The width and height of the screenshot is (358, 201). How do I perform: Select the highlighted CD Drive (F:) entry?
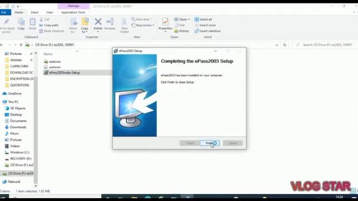(17, 174)
